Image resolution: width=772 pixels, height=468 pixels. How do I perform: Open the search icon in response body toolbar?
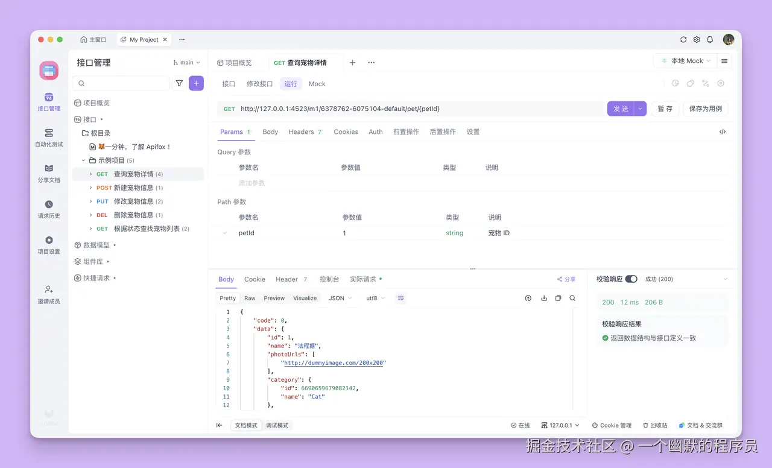572,298
